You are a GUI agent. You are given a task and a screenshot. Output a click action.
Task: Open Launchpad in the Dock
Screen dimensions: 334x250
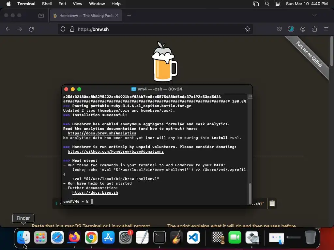[40, 237]
